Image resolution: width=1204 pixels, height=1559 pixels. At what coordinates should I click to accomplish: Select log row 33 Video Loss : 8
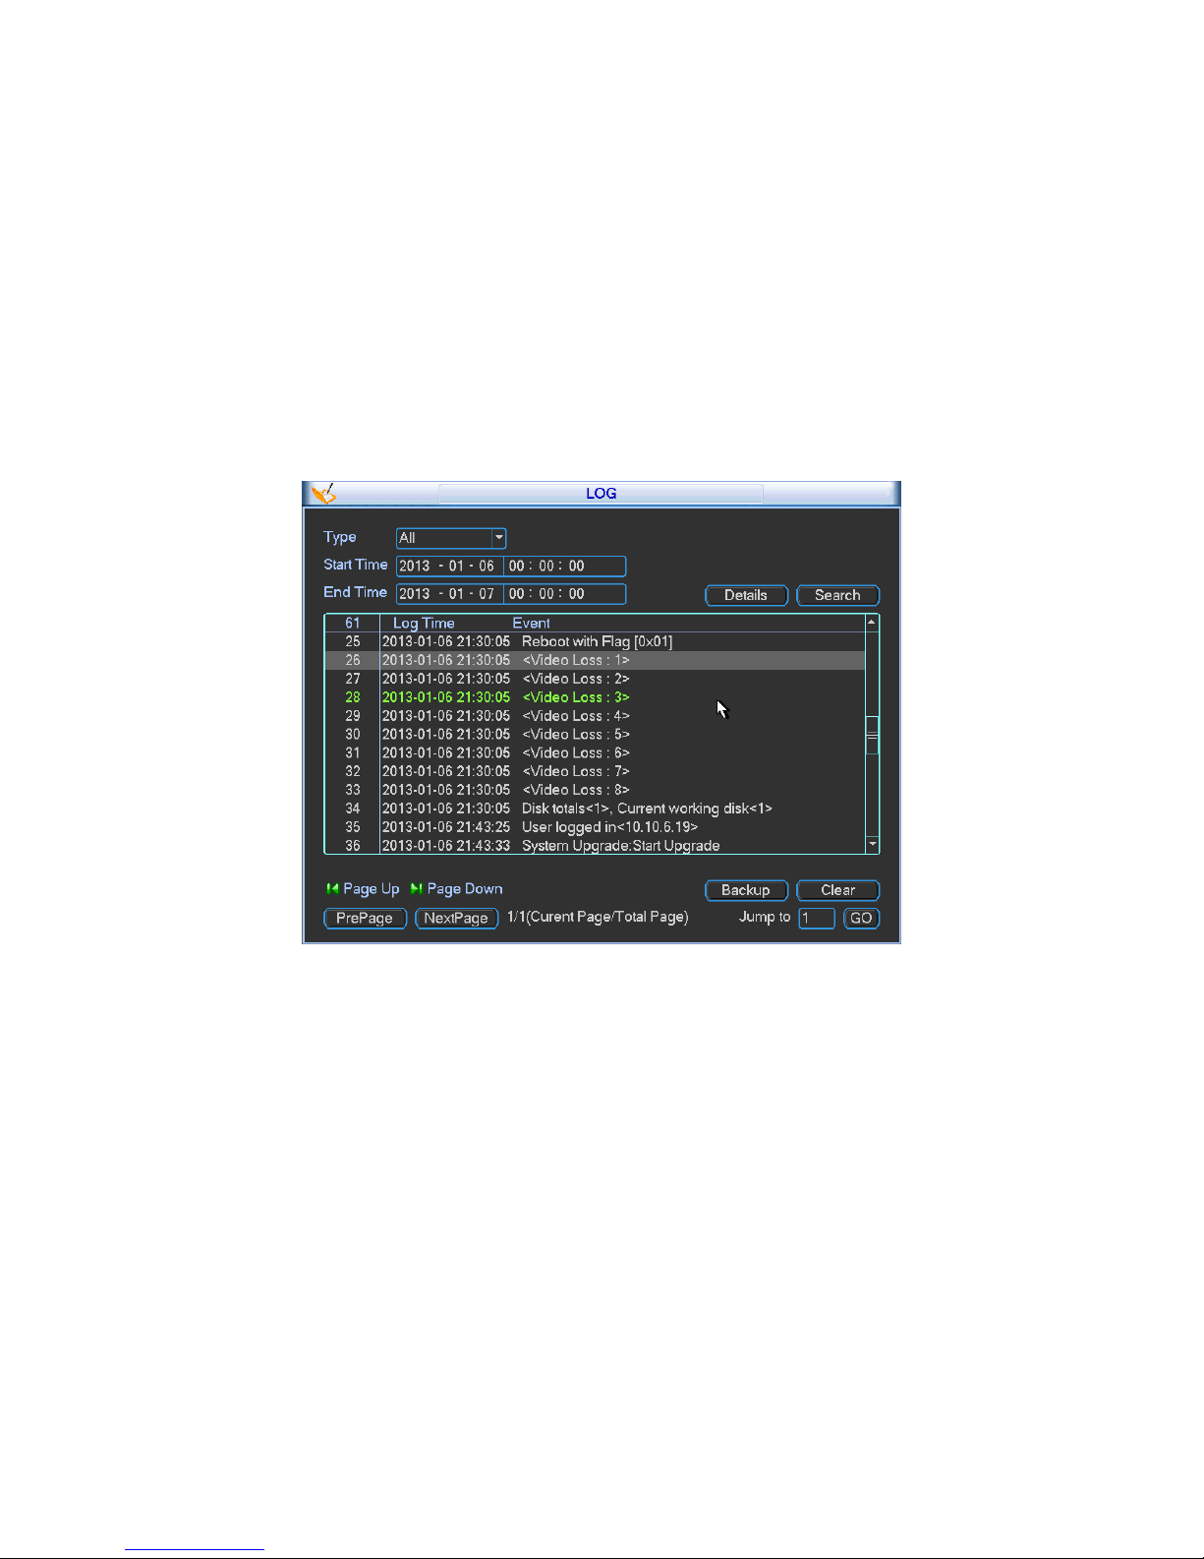[x=595, y=790]
